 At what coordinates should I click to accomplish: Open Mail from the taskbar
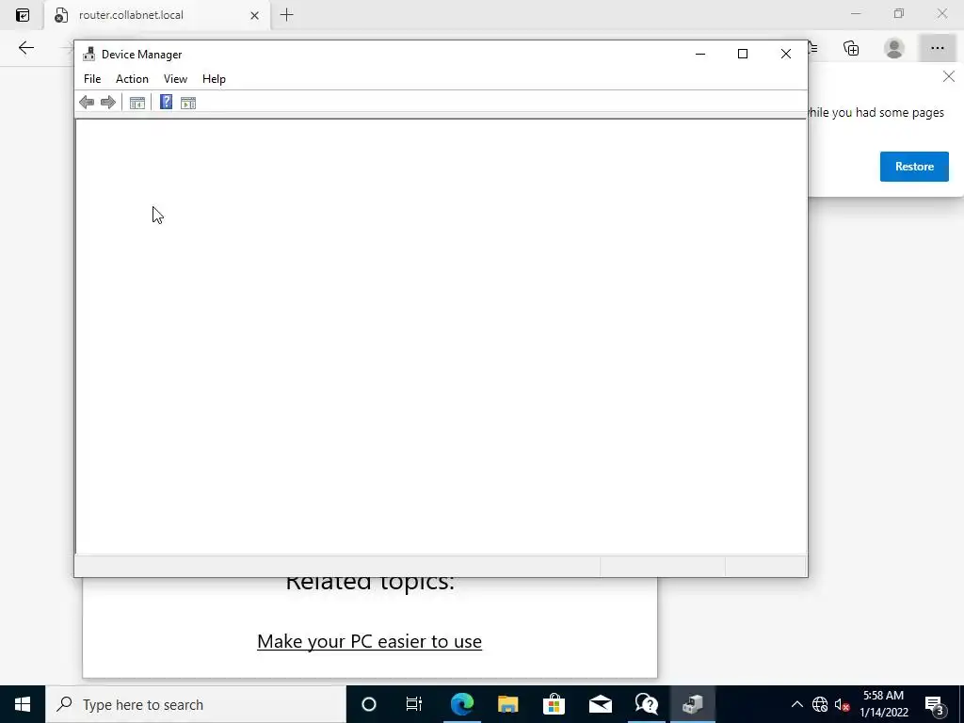click(600, 704)
